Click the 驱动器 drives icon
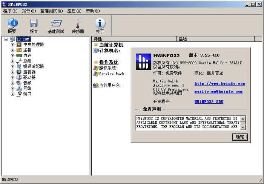The height and width of the screenshot is (184, 264). (x=19, y=77)
